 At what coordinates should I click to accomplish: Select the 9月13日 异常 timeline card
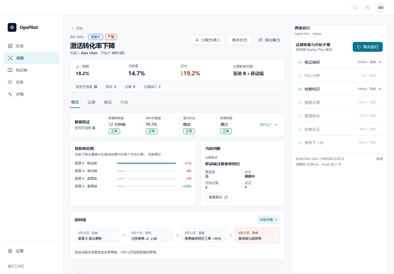[x=257, y=235]
